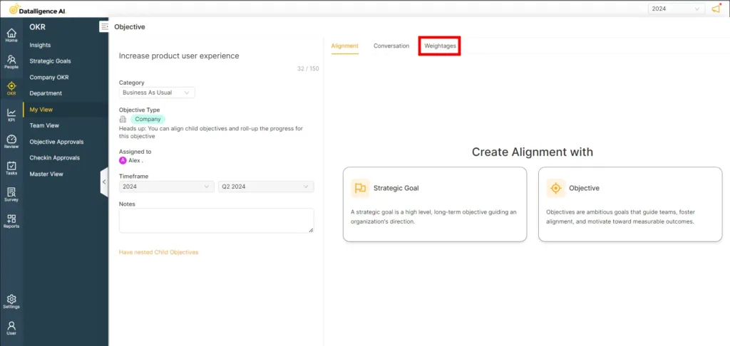The height and width of the screenshot is (346, 730).
Task: Open the People section icon
Action: [11, 62]
